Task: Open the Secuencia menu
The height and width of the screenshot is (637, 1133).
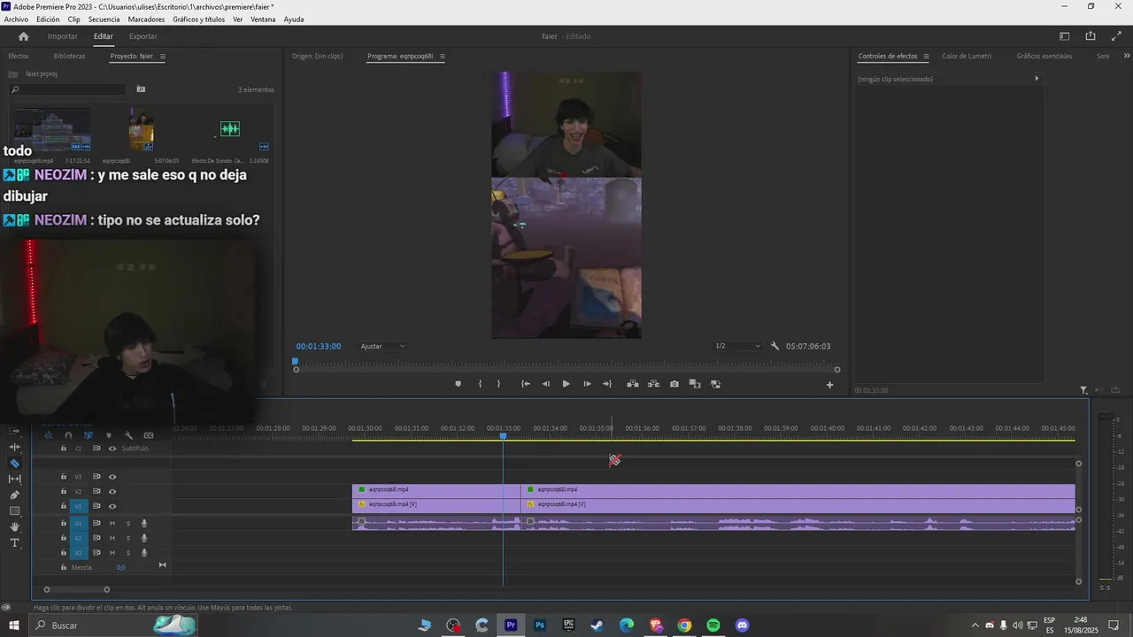Action: (104, 19)
